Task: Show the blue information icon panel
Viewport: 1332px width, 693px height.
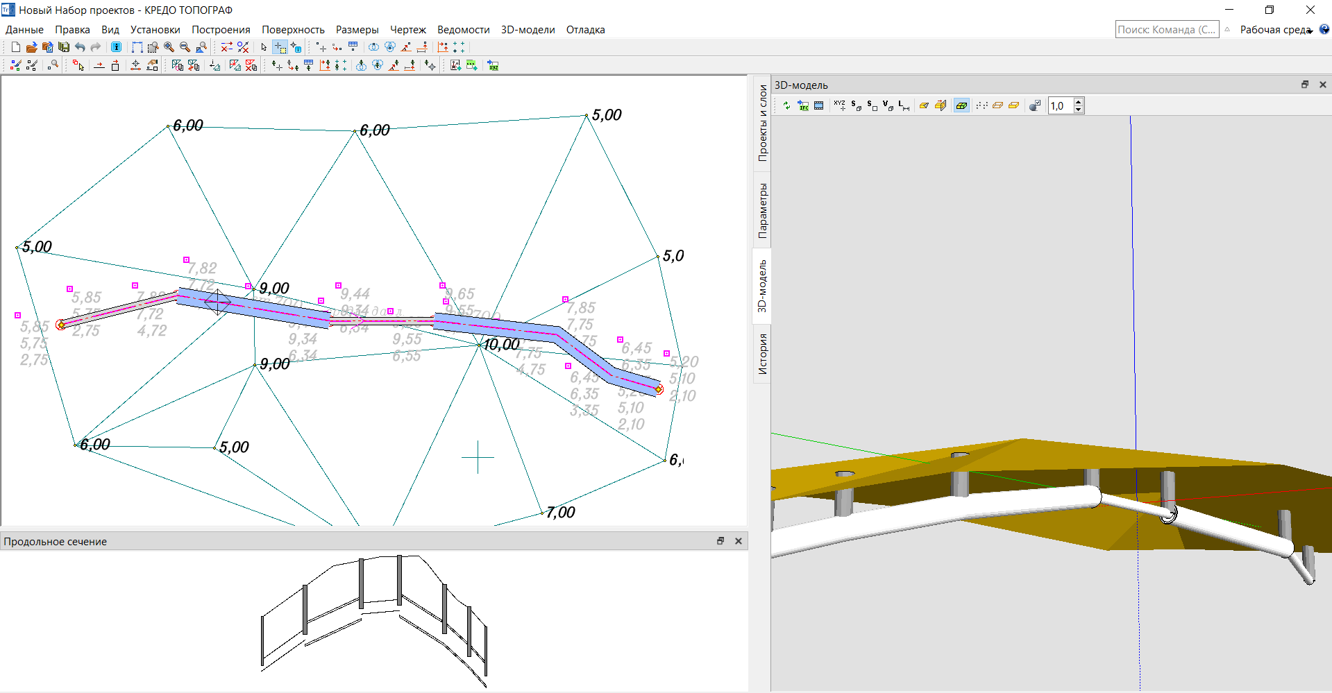Action: [x=116, y=47]
